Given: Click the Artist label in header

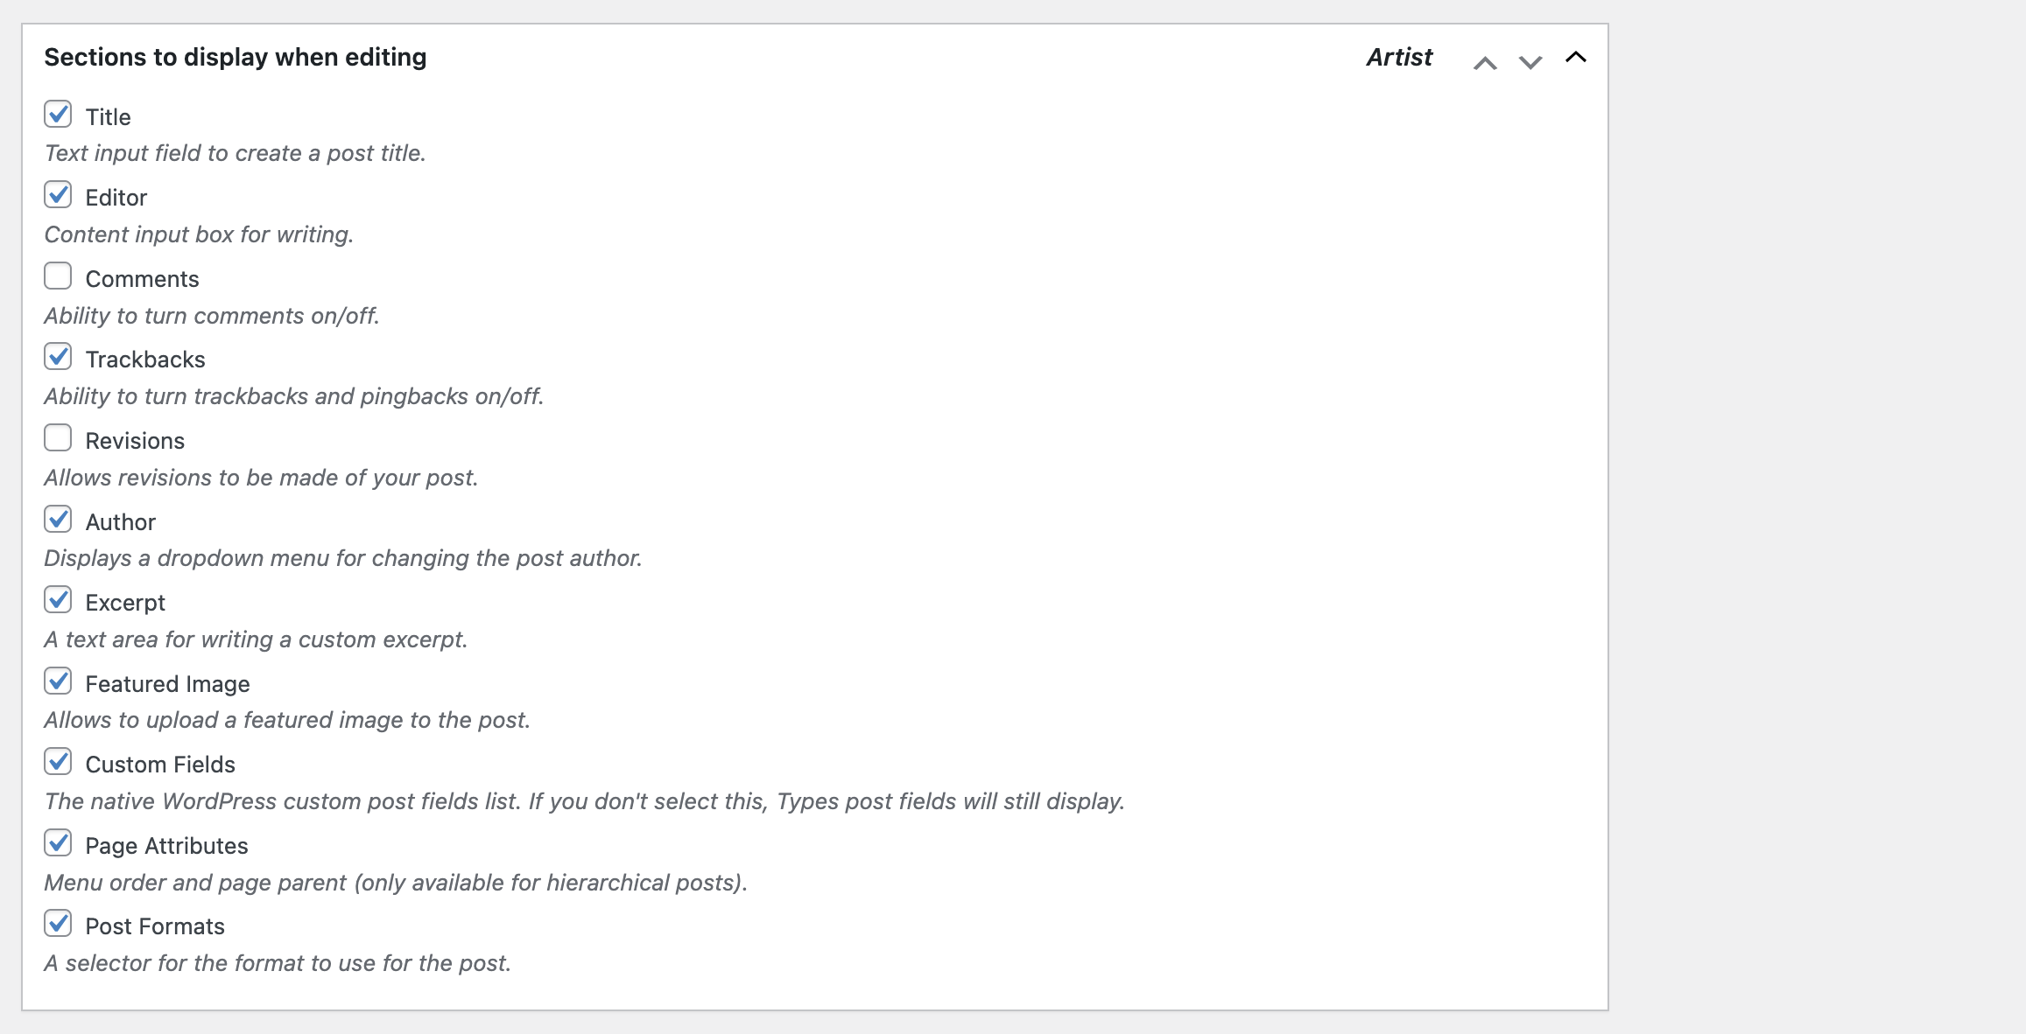Looking at the screenshot, I should click(x=1399, y=58).
